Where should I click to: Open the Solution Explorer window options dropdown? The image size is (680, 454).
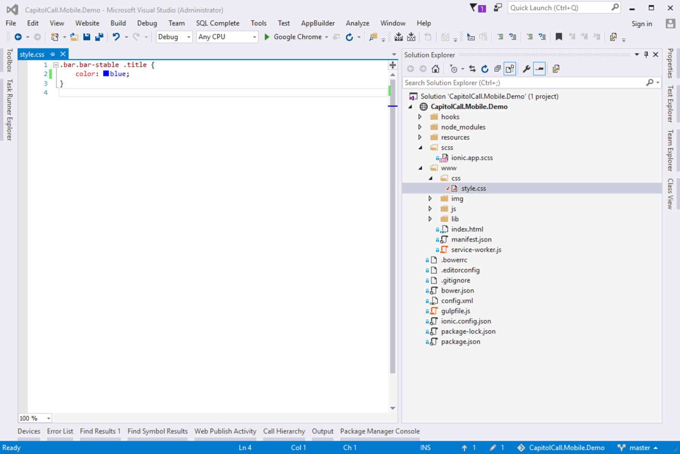point(637,54)
